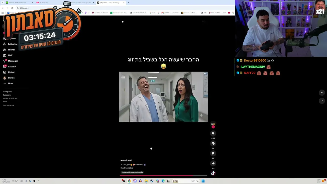Click the Contains AI-generated media label

coord(132,172)
